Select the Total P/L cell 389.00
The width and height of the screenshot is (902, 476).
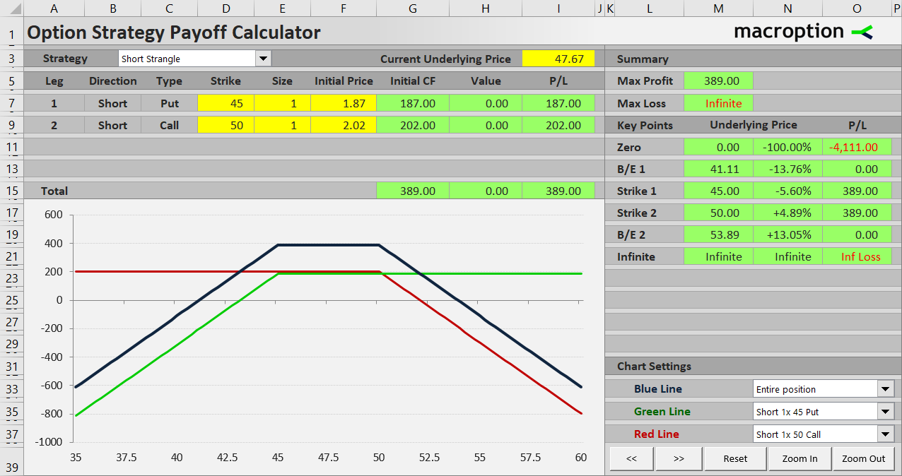pos(558,191)
